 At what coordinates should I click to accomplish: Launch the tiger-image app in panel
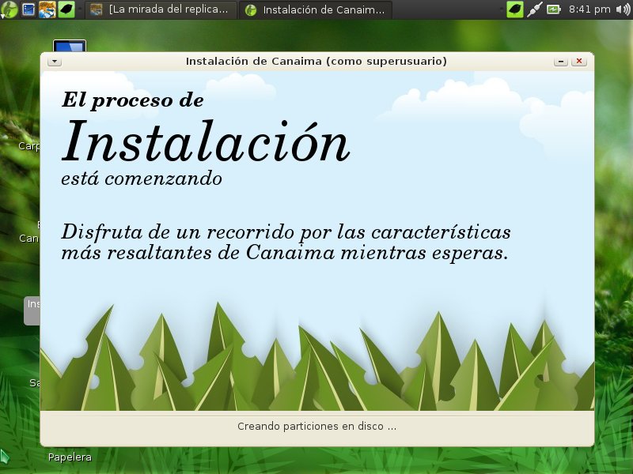(x=47, y=9)
